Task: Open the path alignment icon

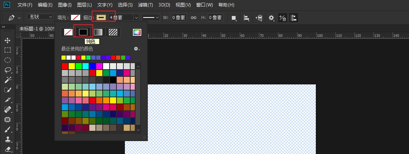Action: point(246,18)
